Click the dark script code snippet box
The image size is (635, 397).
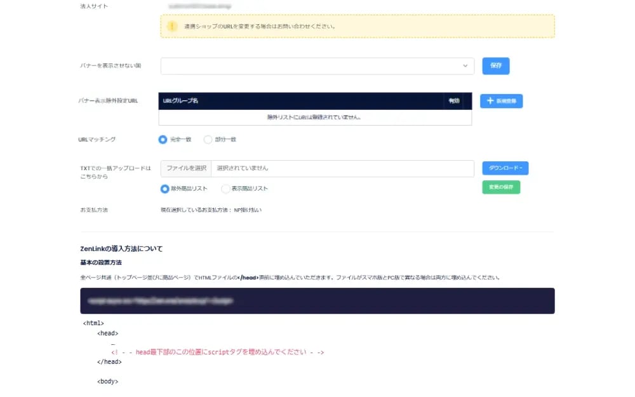point(317,300)
